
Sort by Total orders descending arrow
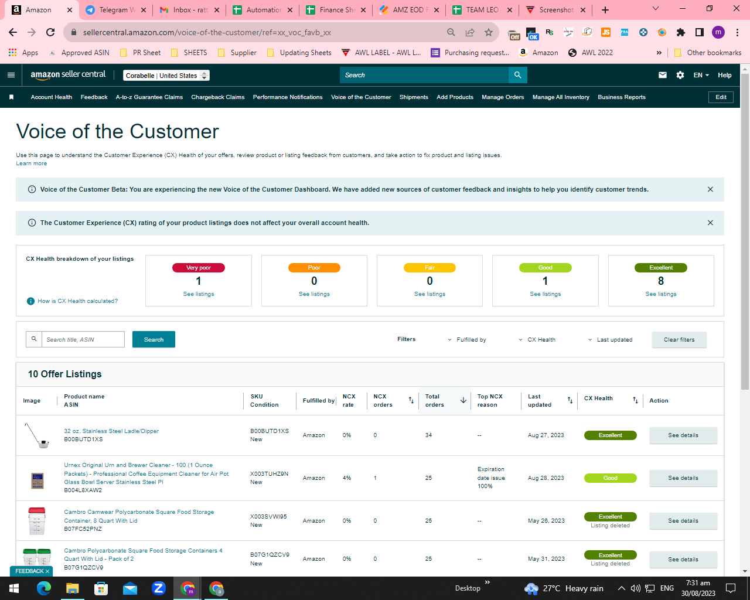tap(463, 401)
